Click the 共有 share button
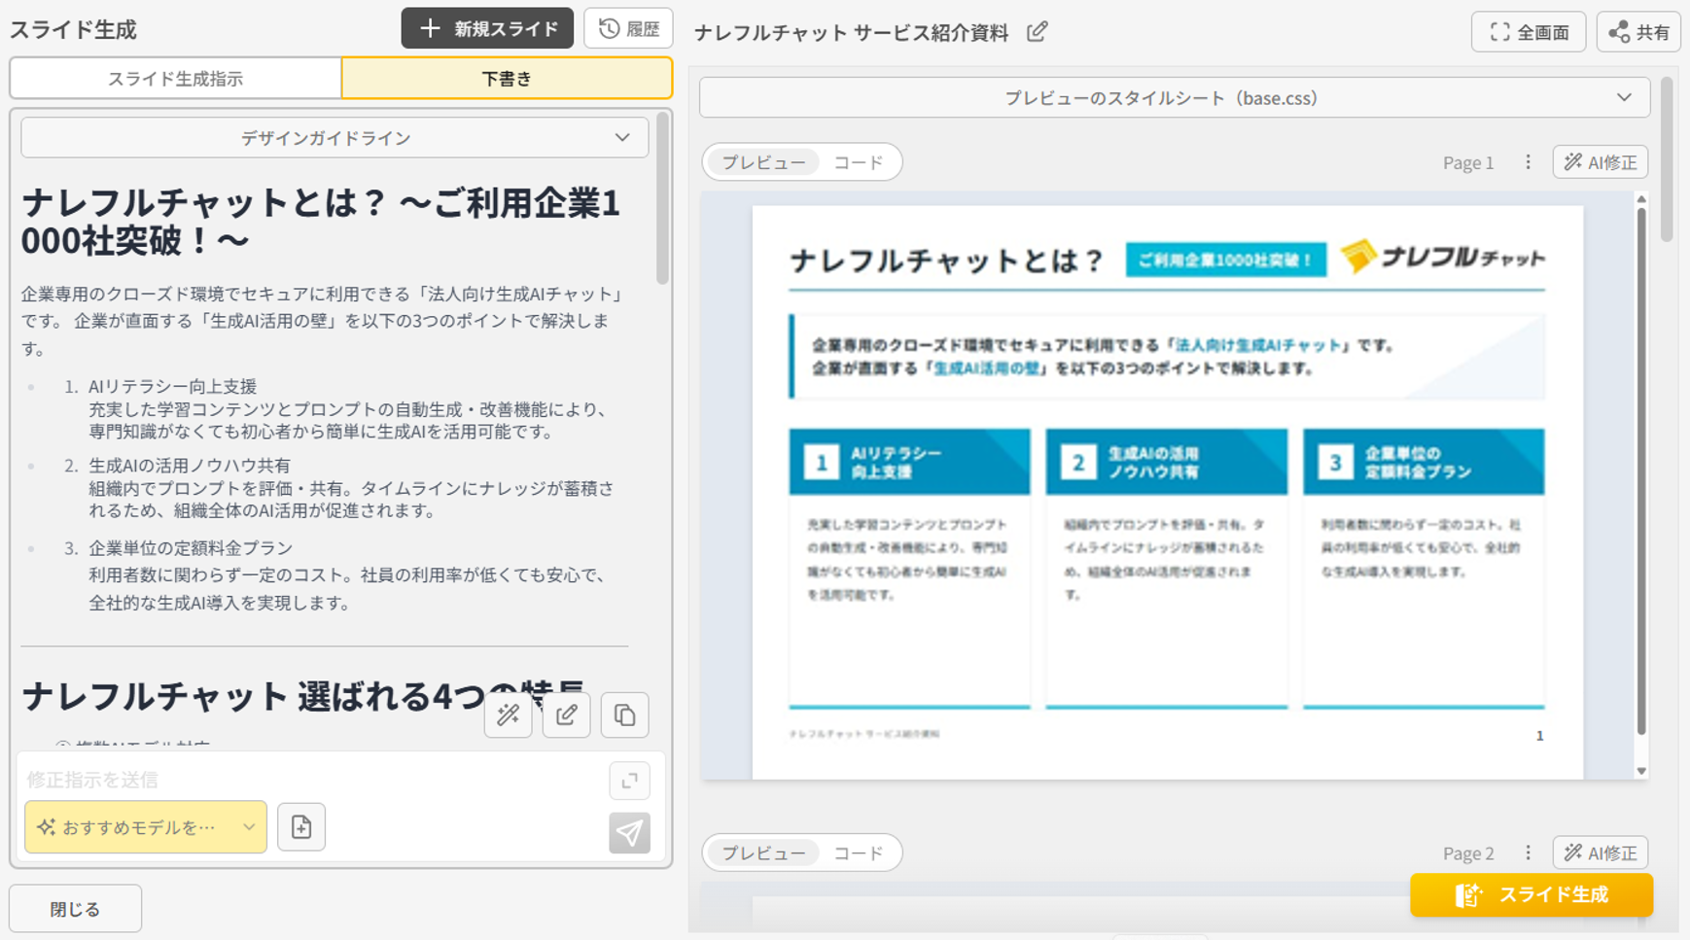1690x940 pixels. pos(1638,32)
